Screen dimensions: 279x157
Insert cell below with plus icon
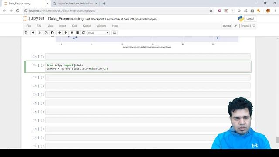point(33,33)
